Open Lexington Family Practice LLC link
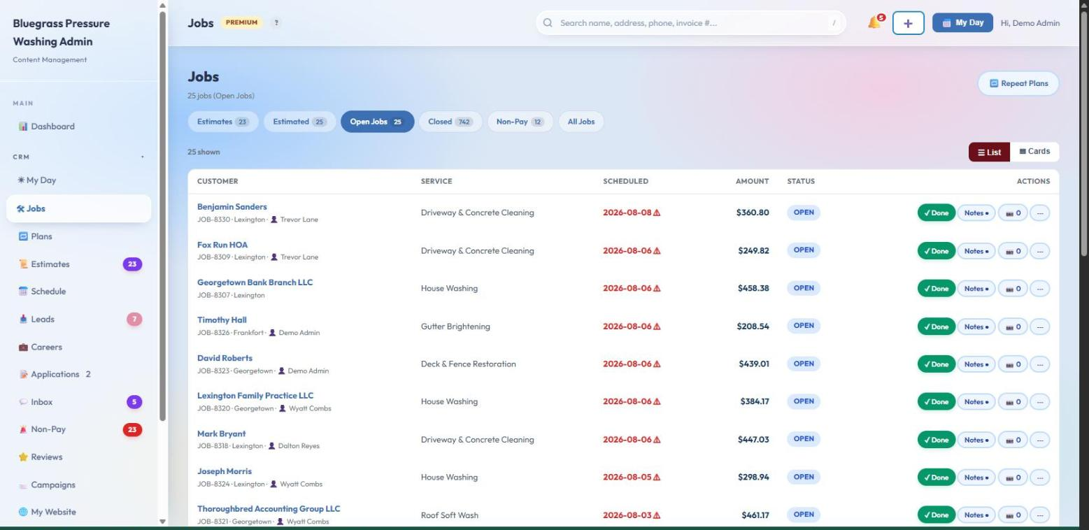 [255, 396]
